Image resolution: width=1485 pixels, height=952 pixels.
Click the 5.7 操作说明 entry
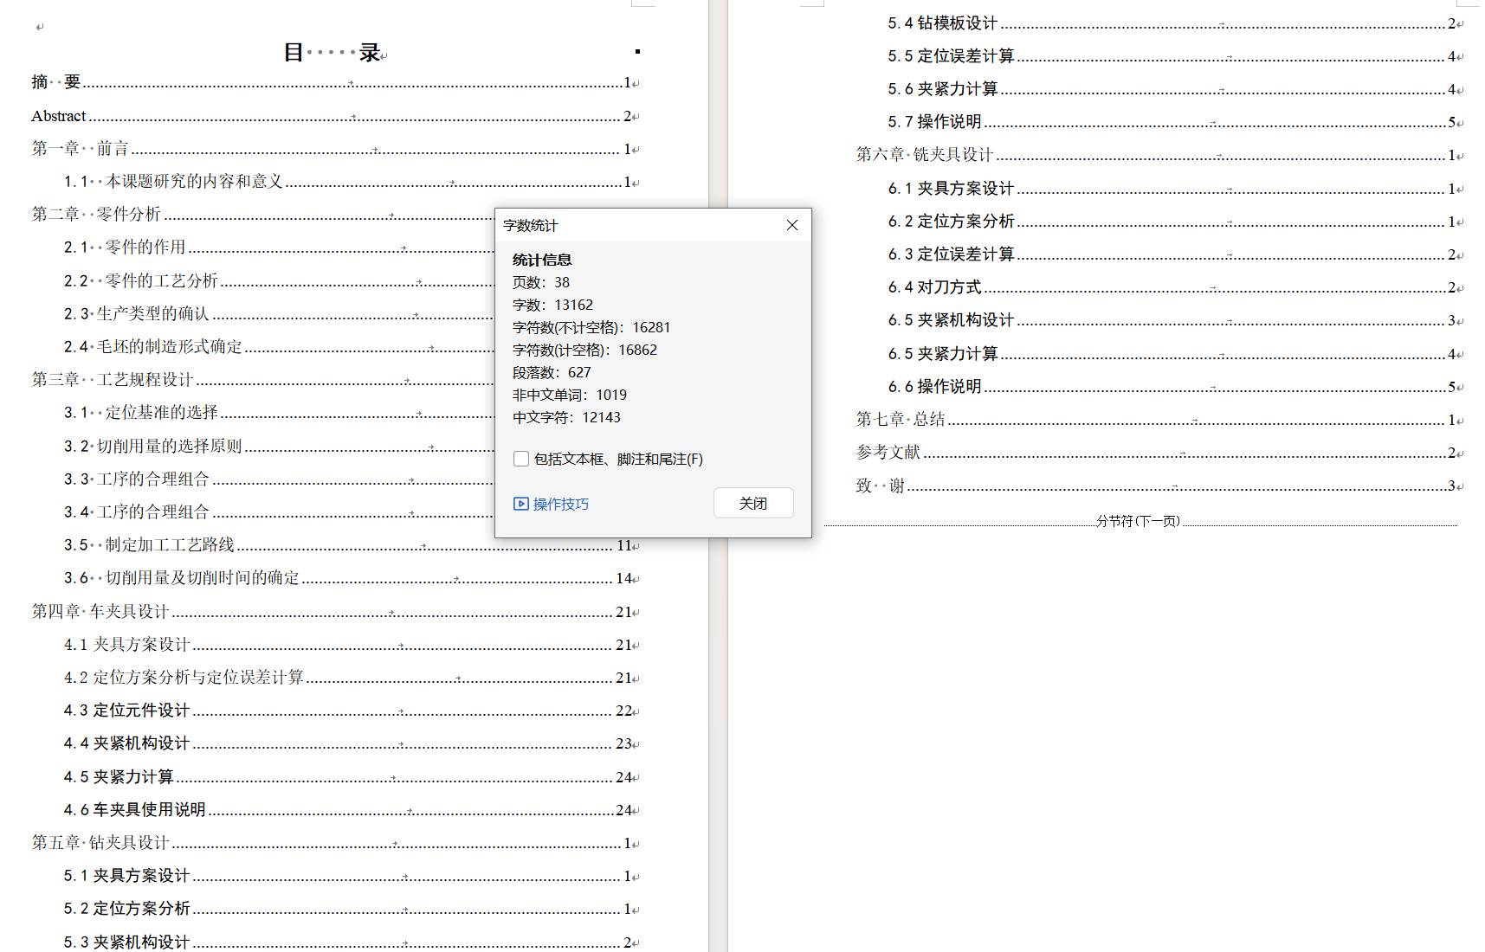tap(1175, 122)
